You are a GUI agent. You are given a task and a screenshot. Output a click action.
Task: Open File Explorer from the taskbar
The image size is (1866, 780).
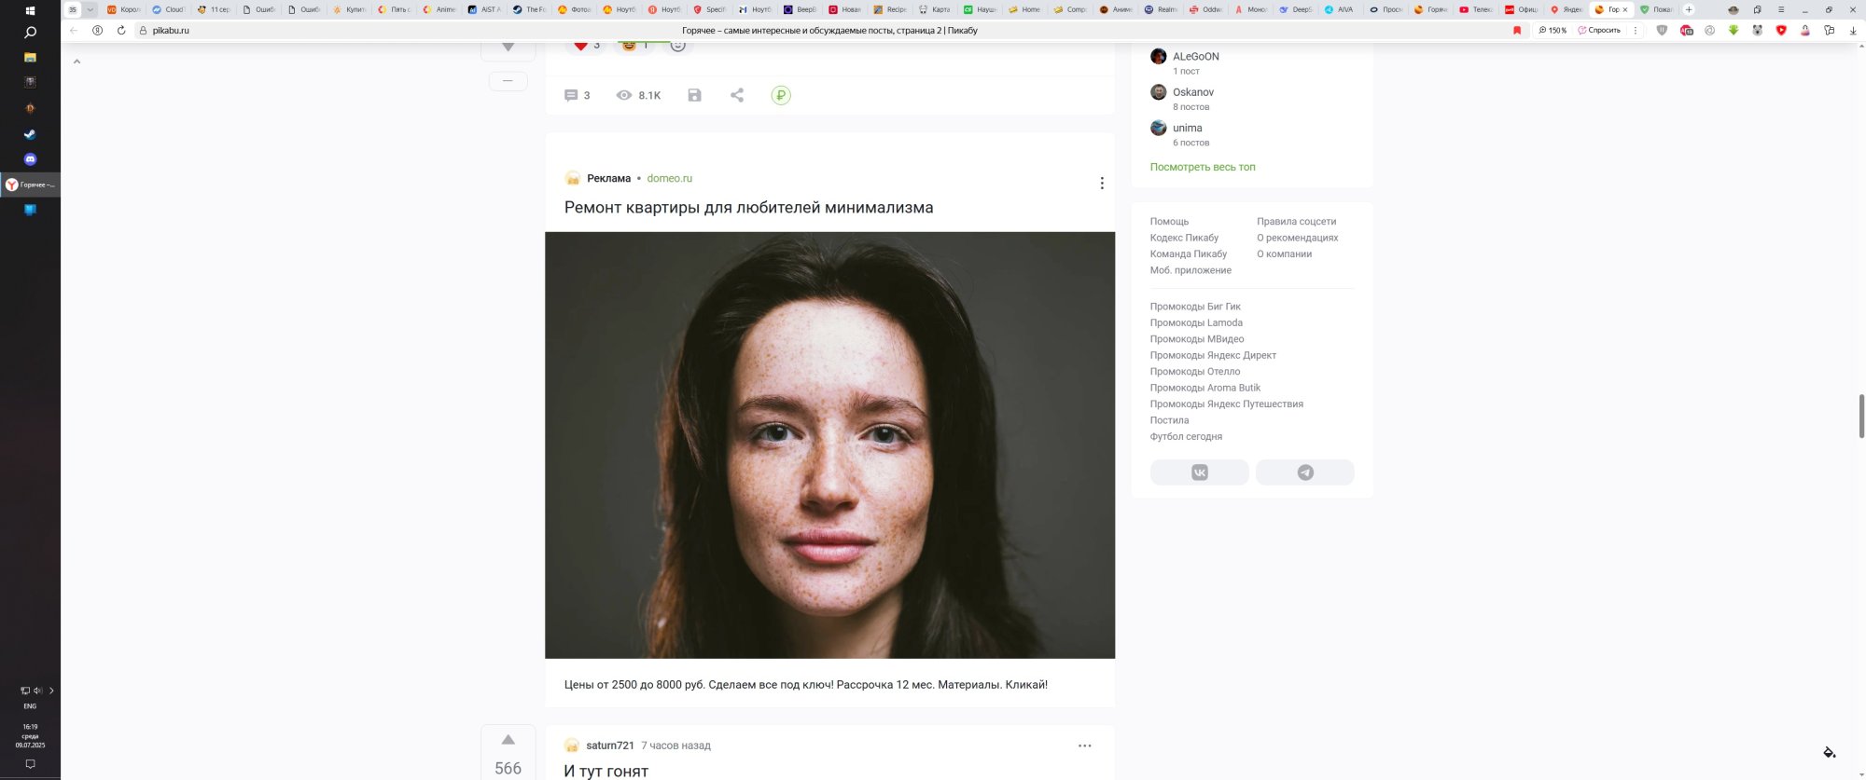30,58
